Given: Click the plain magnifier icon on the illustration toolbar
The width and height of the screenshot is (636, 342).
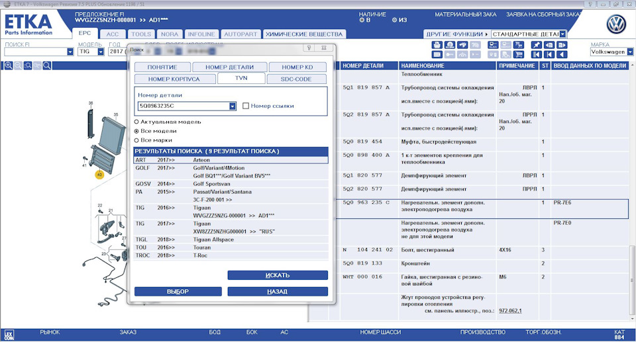Looking at the screenshot, I should [46, 65].
